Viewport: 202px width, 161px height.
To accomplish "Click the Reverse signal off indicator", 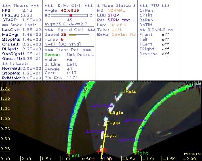I will point(166,54).
